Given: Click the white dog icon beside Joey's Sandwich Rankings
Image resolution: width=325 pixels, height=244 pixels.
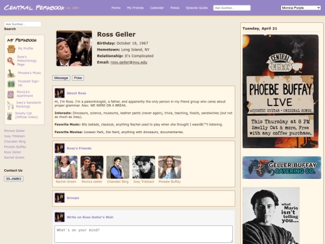Looking at the screenshot, I should 10,105.
